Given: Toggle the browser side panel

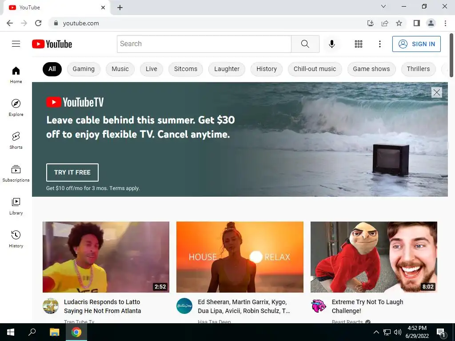Looking at the screenshot, I should (417, 23).
